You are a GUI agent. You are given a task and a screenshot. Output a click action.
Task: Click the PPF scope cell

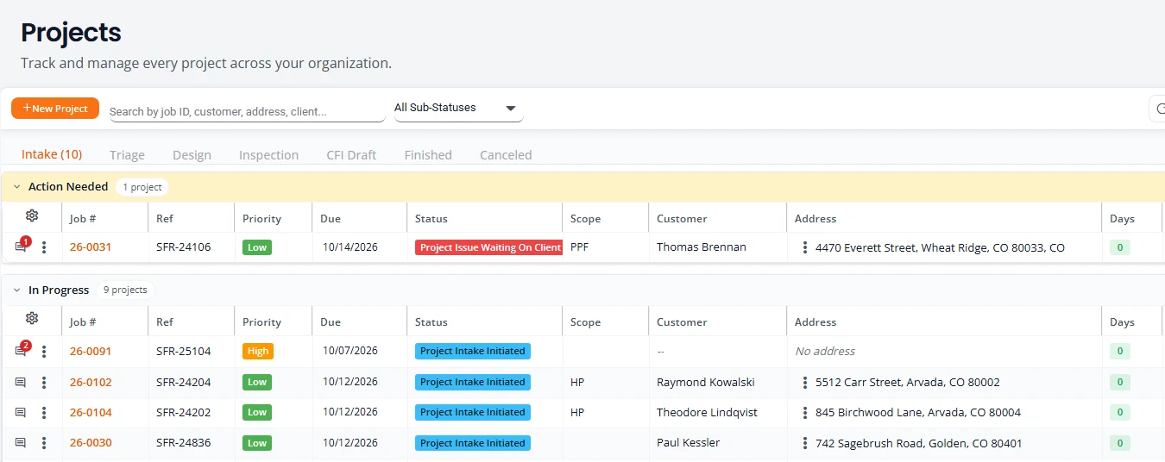(579, 247)
